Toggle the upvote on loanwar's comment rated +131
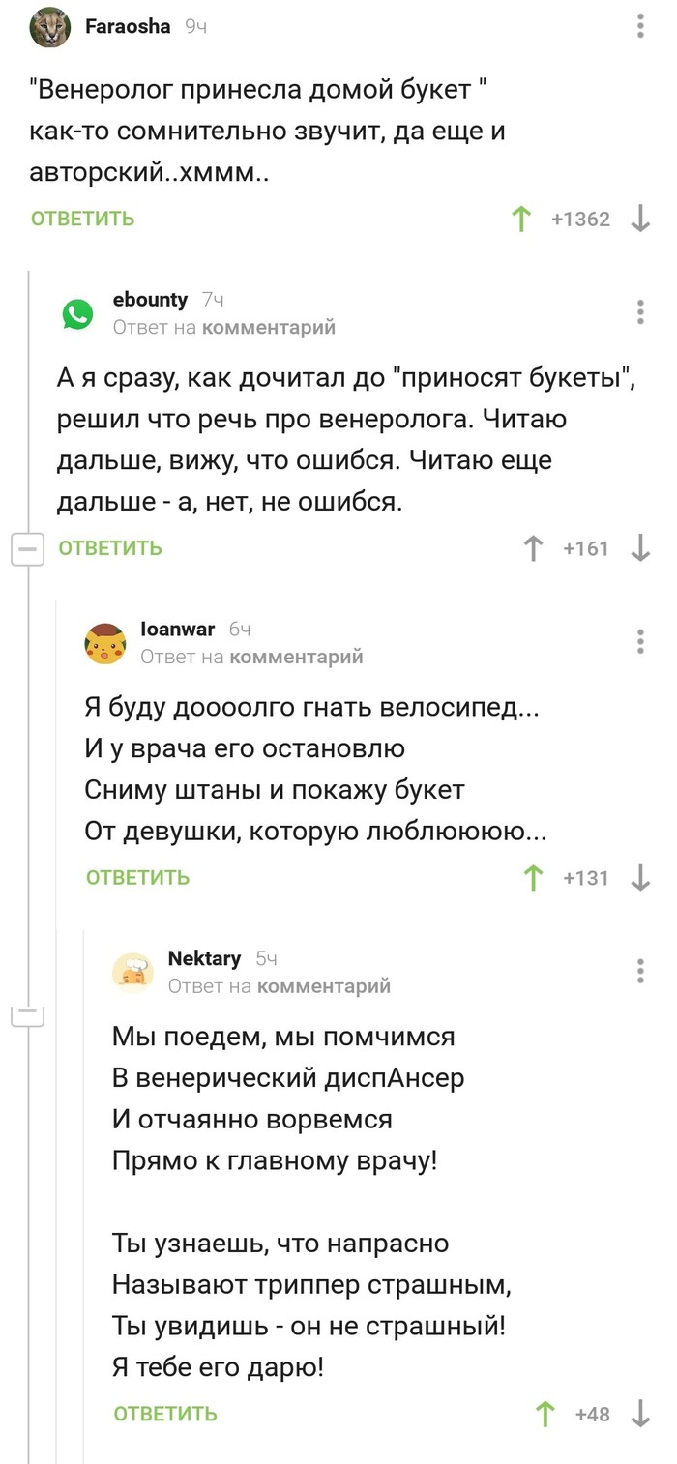Screen dimensions: 677x1464 (x=533, y=878)
